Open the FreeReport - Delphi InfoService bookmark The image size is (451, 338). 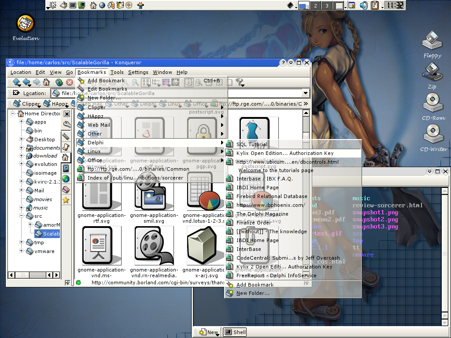coord(293,276)
